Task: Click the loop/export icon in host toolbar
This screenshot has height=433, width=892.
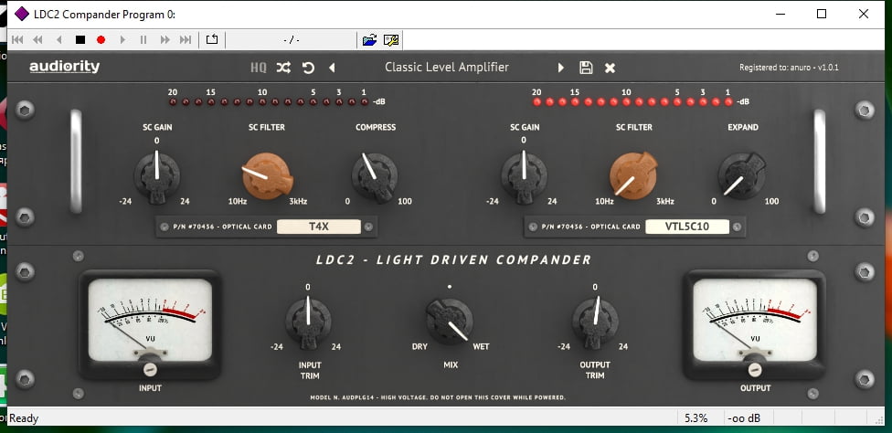Action: tap(212, 40)
